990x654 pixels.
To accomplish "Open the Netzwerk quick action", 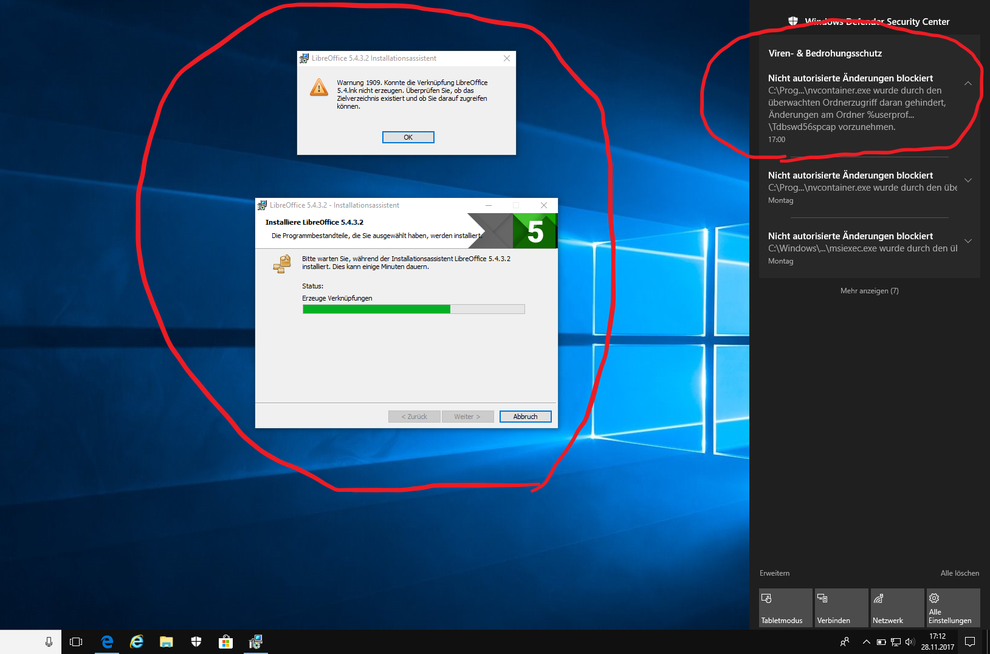I will point(897,608).
